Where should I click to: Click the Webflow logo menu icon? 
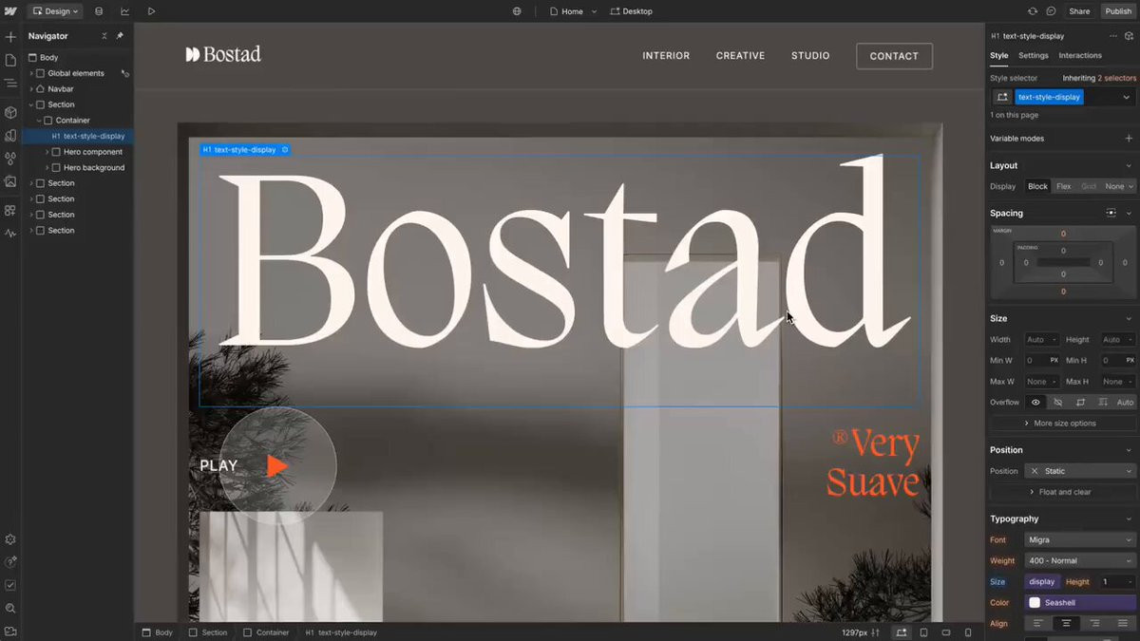[10, 11]
